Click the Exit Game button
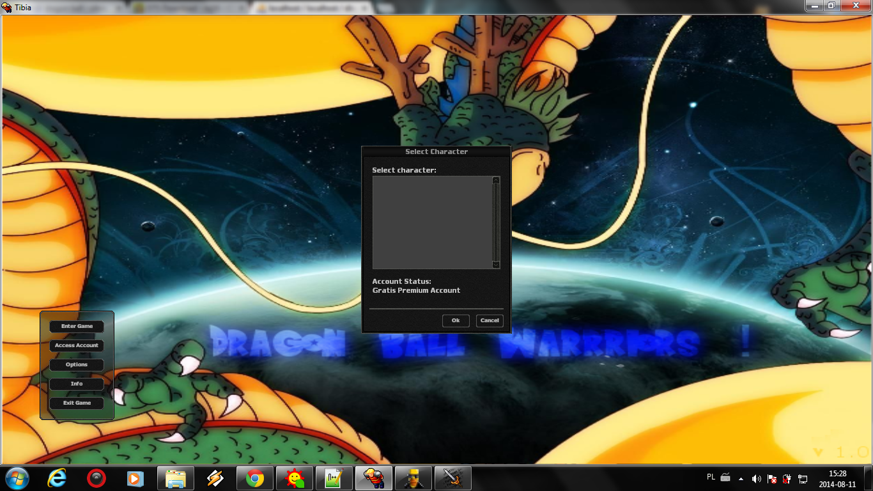The height and width of the screenshot is (491, 873). pyautogui.click(x=77, y=403)
